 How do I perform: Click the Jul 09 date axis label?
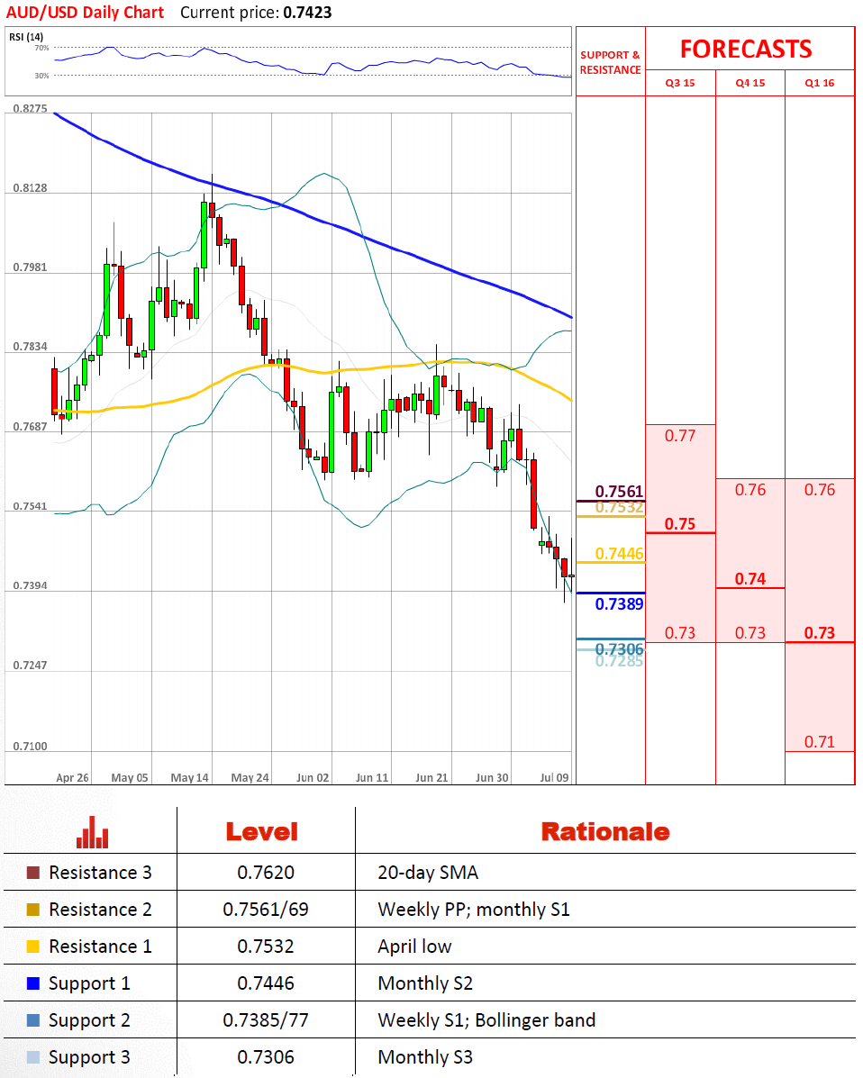554,777
